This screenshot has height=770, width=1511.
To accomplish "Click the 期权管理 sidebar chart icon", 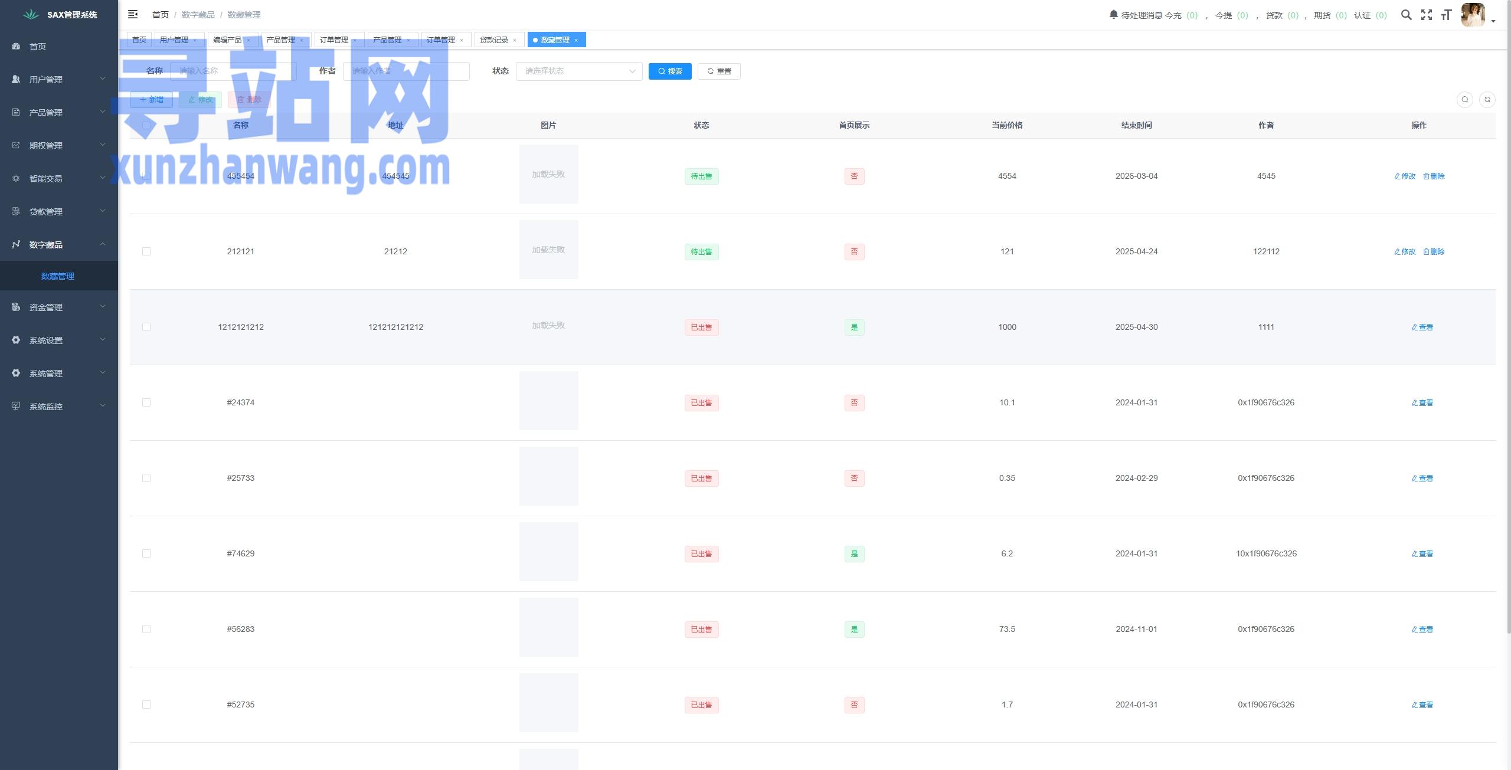I will click(16, 145).
